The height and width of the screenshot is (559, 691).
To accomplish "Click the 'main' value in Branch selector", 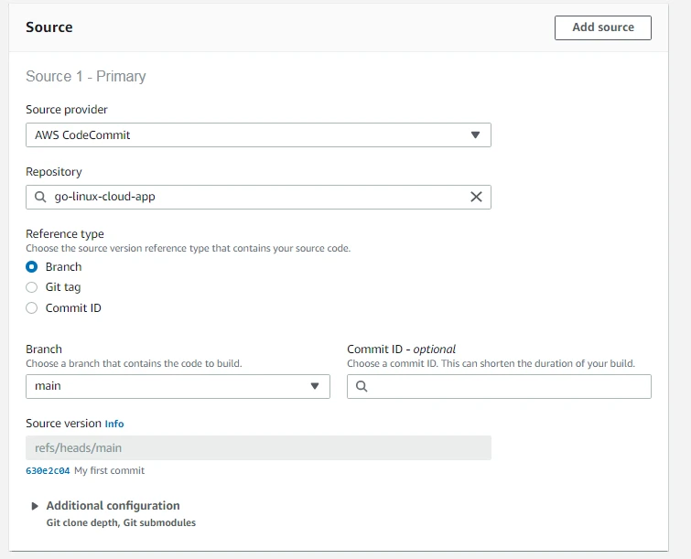I will (49, 386).
